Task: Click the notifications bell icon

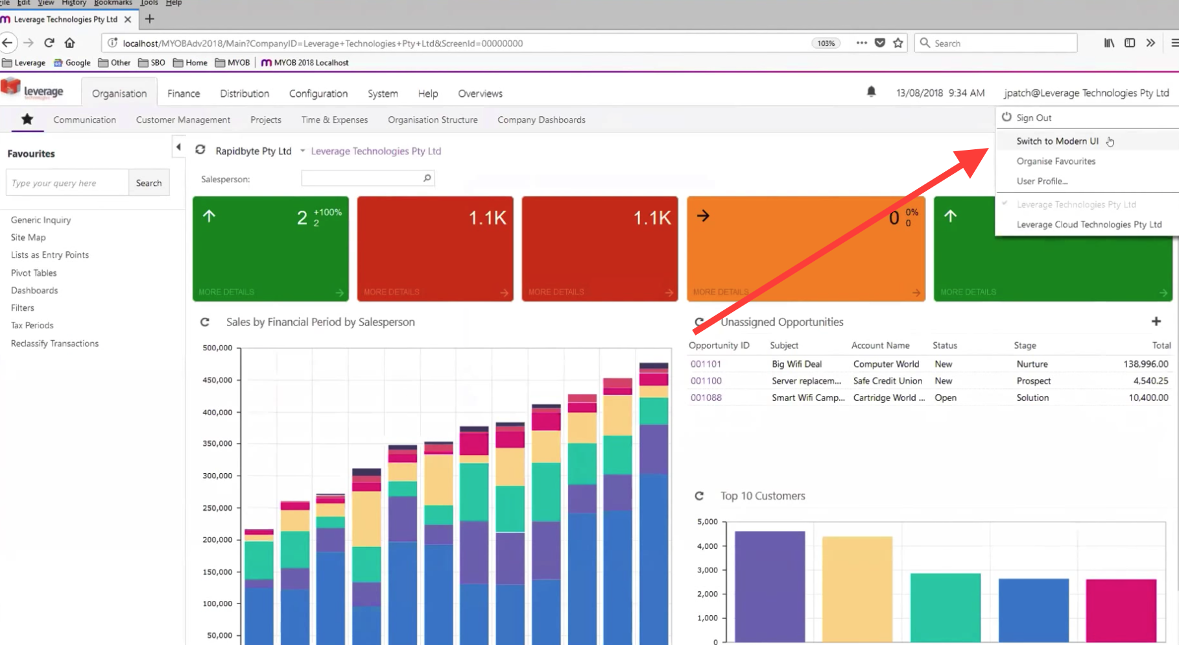Action: pyautogui.click(x=871, y=91)
